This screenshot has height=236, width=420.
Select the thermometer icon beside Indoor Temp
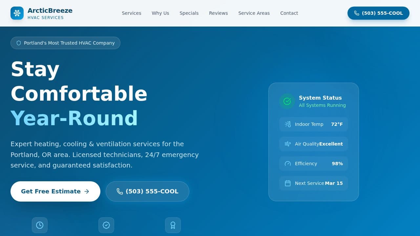tap(287, 124)
